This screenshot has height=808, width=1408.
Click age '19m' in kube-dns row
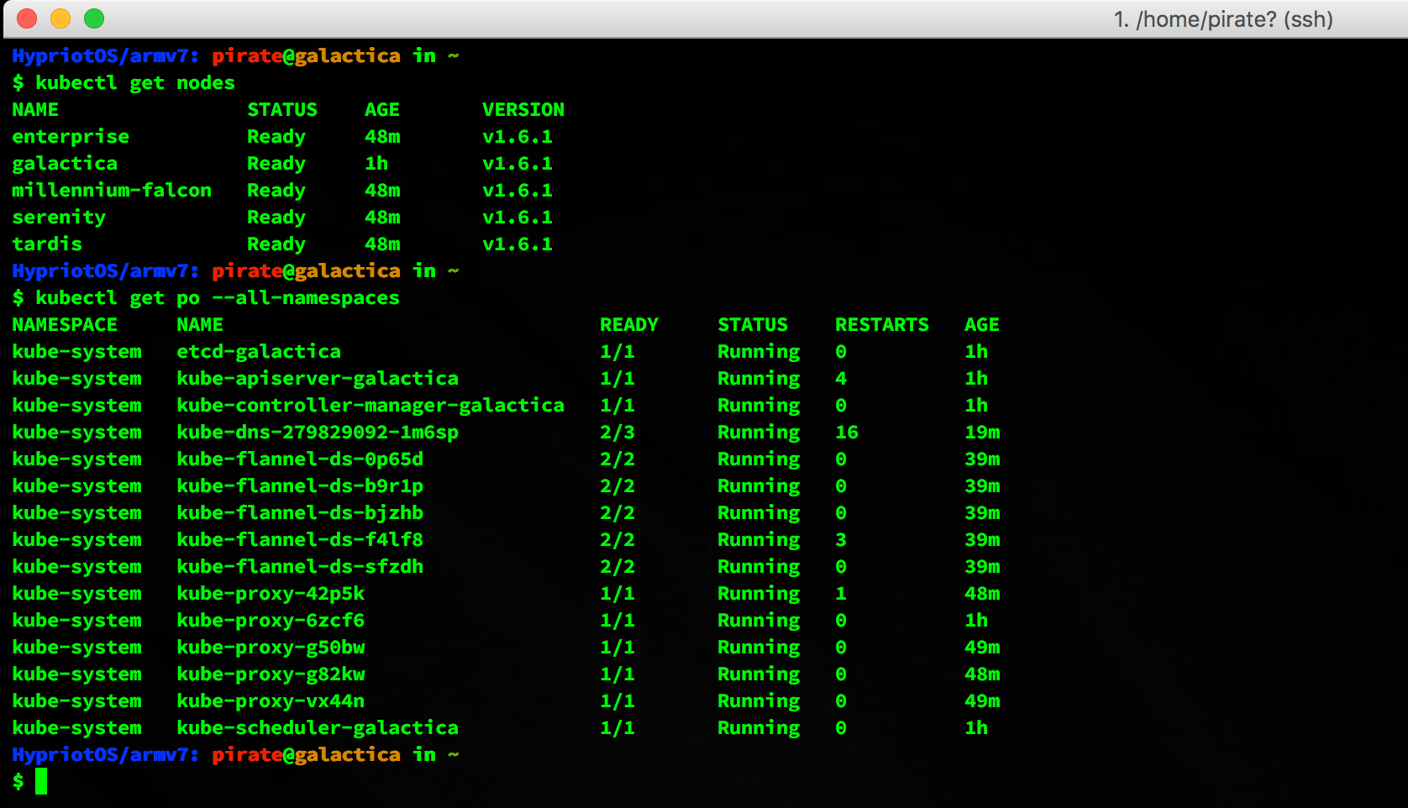pyautogui.click(x=982, y=433)
